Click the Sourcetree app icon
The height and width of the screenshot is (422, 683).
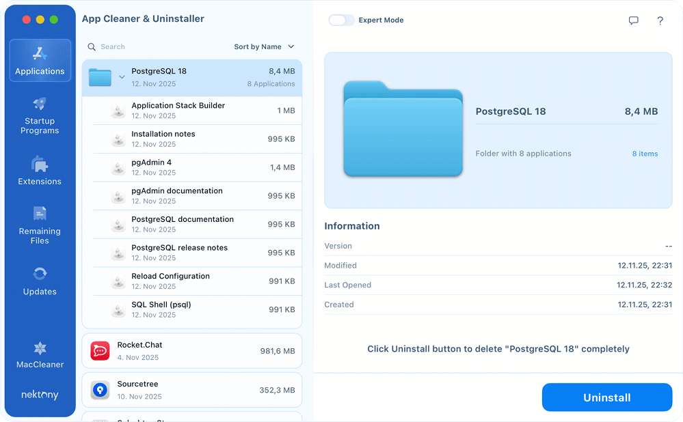coord(100,390)
